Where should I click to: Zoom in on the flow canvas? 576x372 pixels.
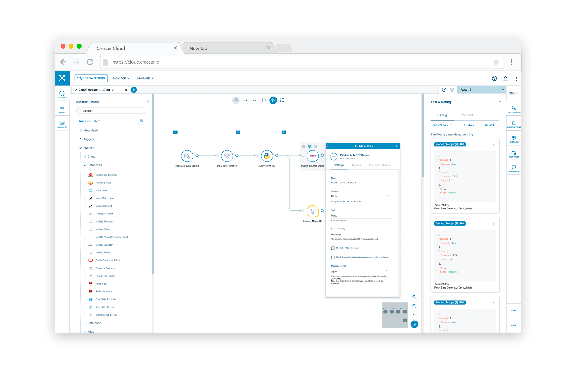click(x=414, y=297)
